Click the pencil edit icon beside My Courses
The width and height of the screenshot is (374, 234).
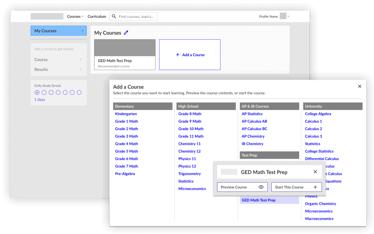(126, 33)
